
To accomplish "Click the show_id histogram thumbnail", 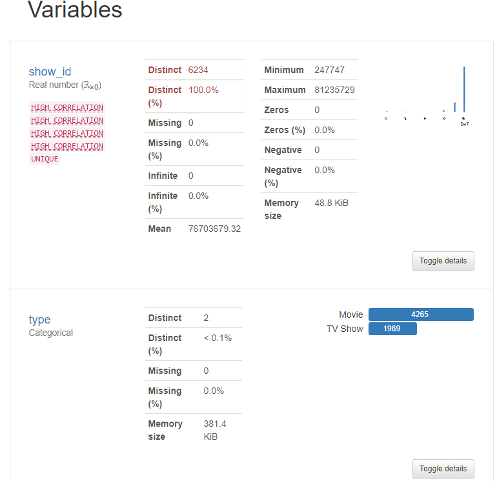I will pyautogui.click(x=426, y=94).
